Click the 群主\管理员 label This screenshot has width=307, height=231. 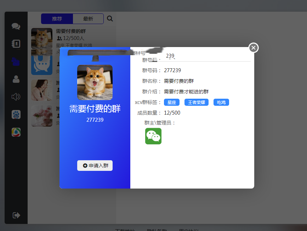tap(160, 123)
